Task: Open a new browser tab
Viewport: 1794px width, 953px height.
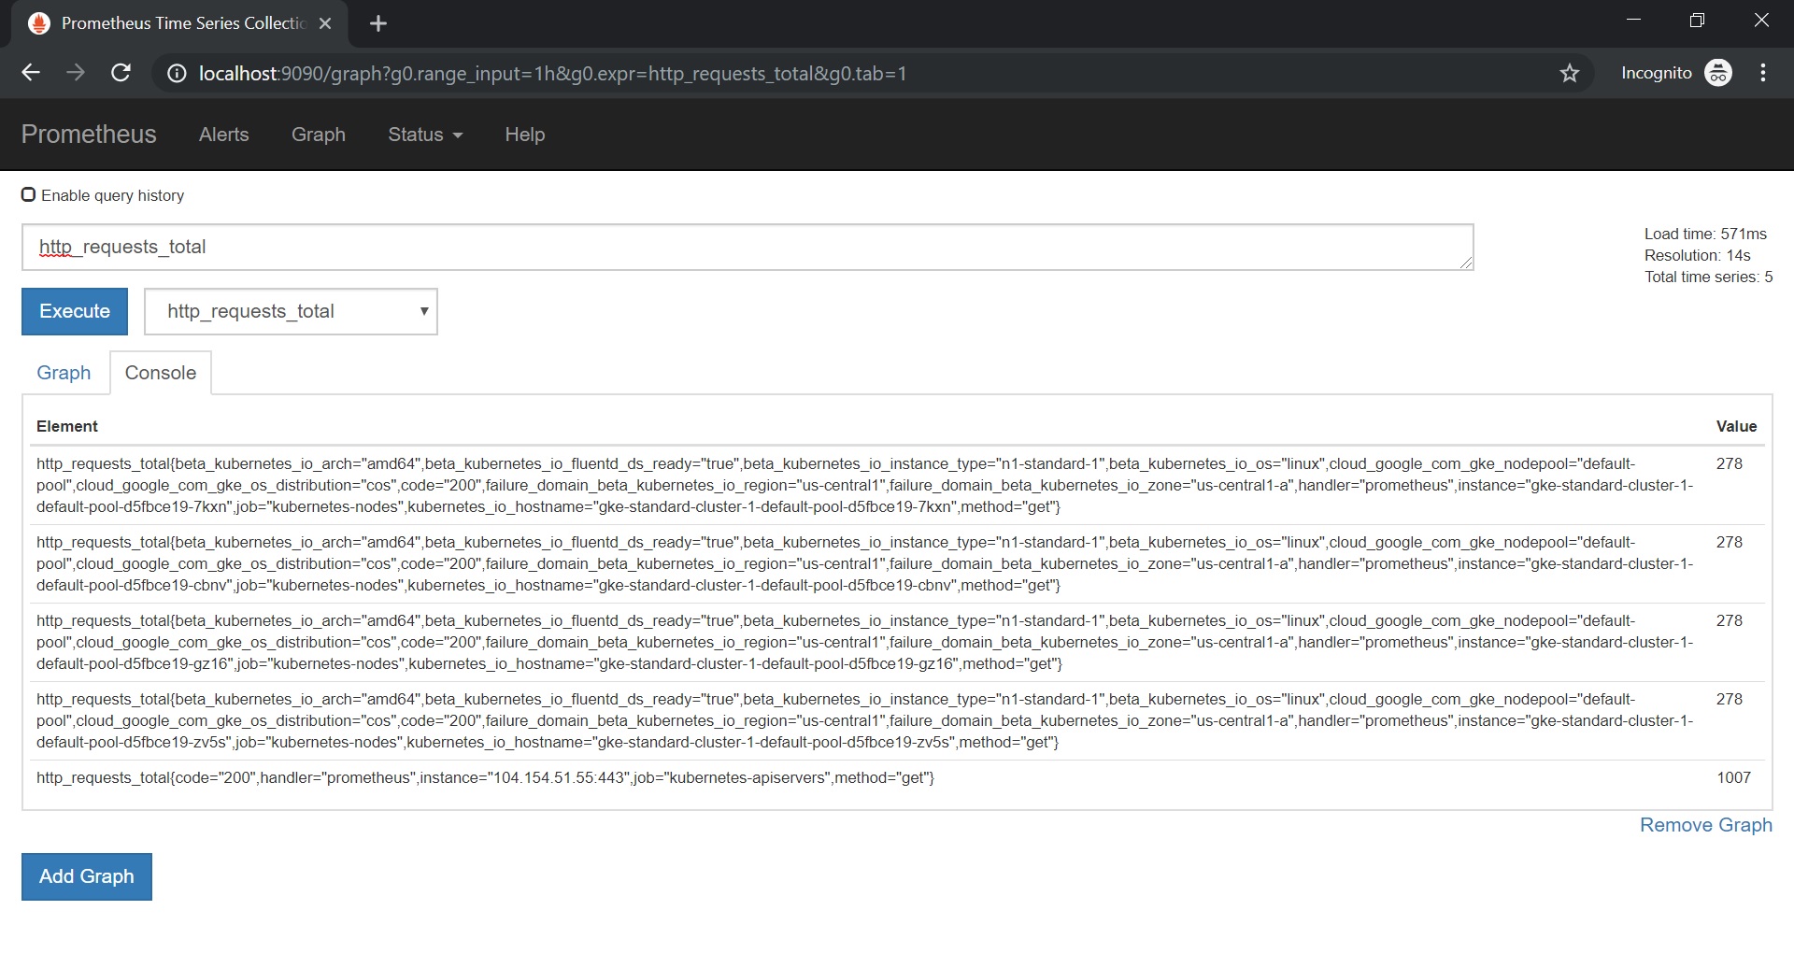Action: 378,23
